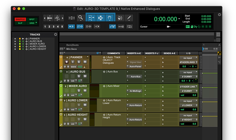Recall zoom preset 3
The height and width of the screenshot is (140, 236).
click(54, 27)
